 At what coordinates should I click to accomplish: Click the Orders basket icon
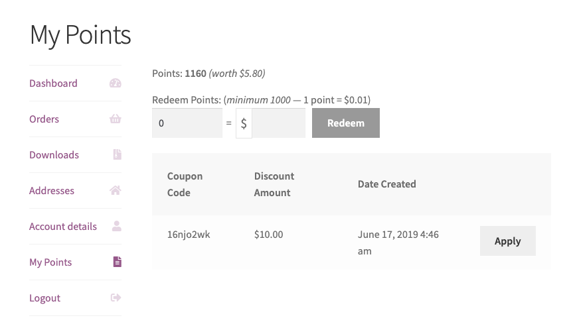115,119
